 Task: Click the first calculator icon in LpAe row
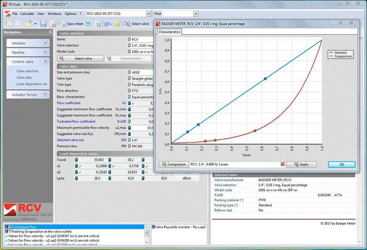coord(76,178)
